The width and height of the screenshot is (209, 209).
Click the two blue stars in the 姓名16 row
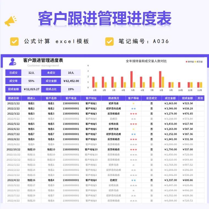[x=133, y=180]
